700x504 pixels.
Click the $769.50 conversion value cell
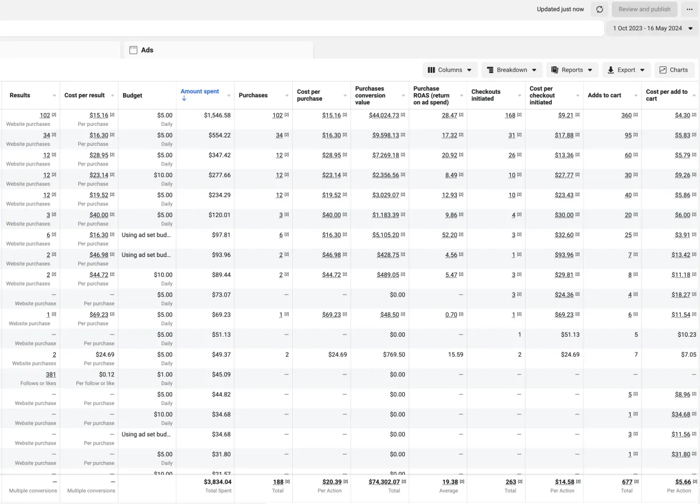point(394,355)
